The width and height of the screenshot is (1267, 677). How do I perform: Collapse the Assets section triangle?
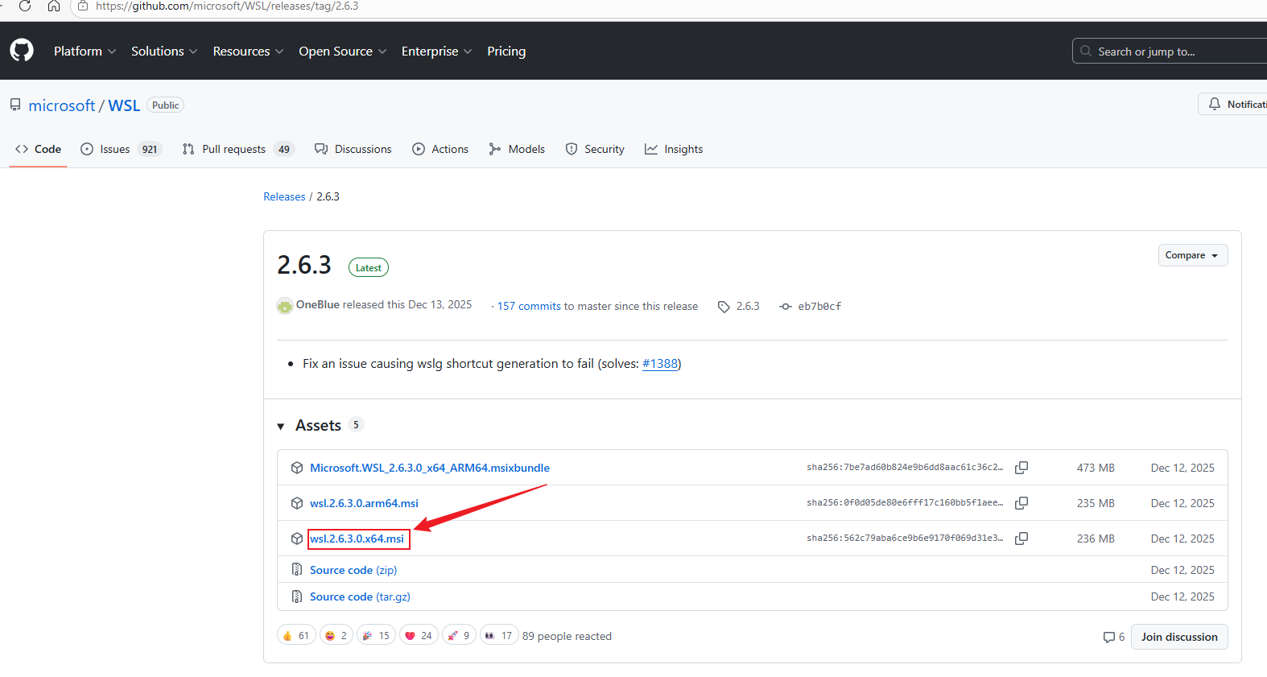(281, 427)
